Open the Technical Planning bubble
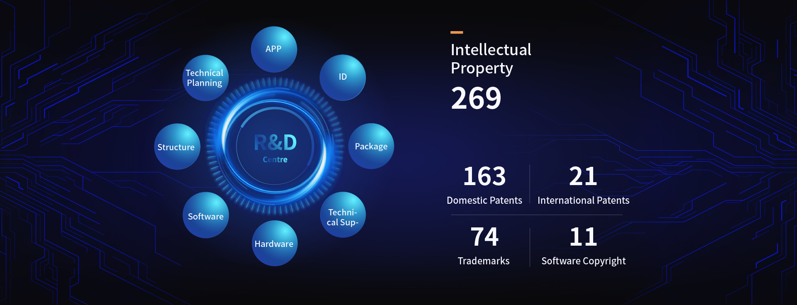 tap(205, 78)
